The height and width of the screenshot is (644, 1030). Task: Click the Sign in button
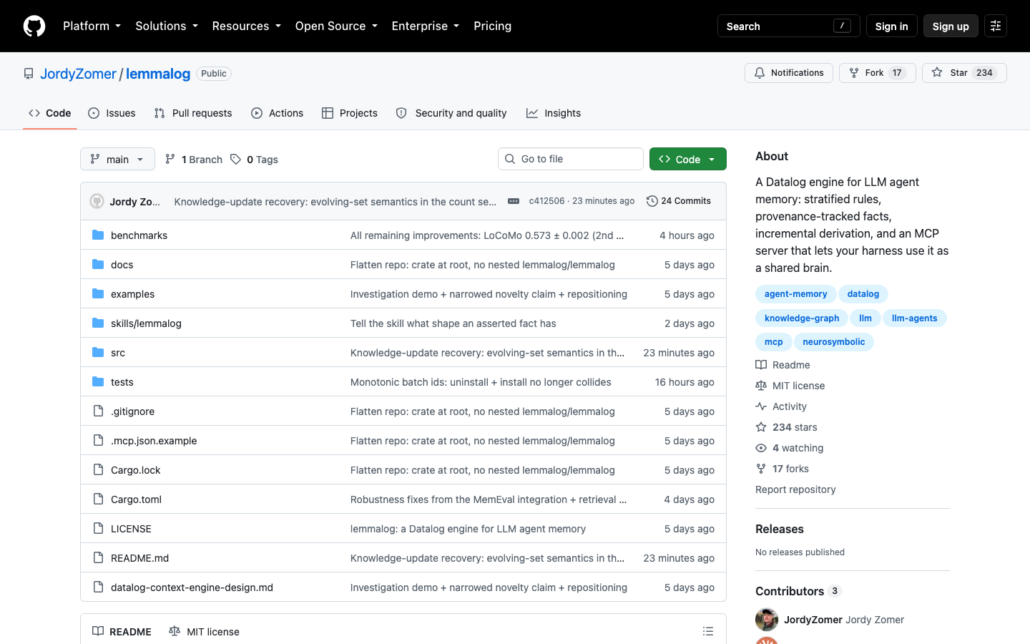(x=891, y=26)
